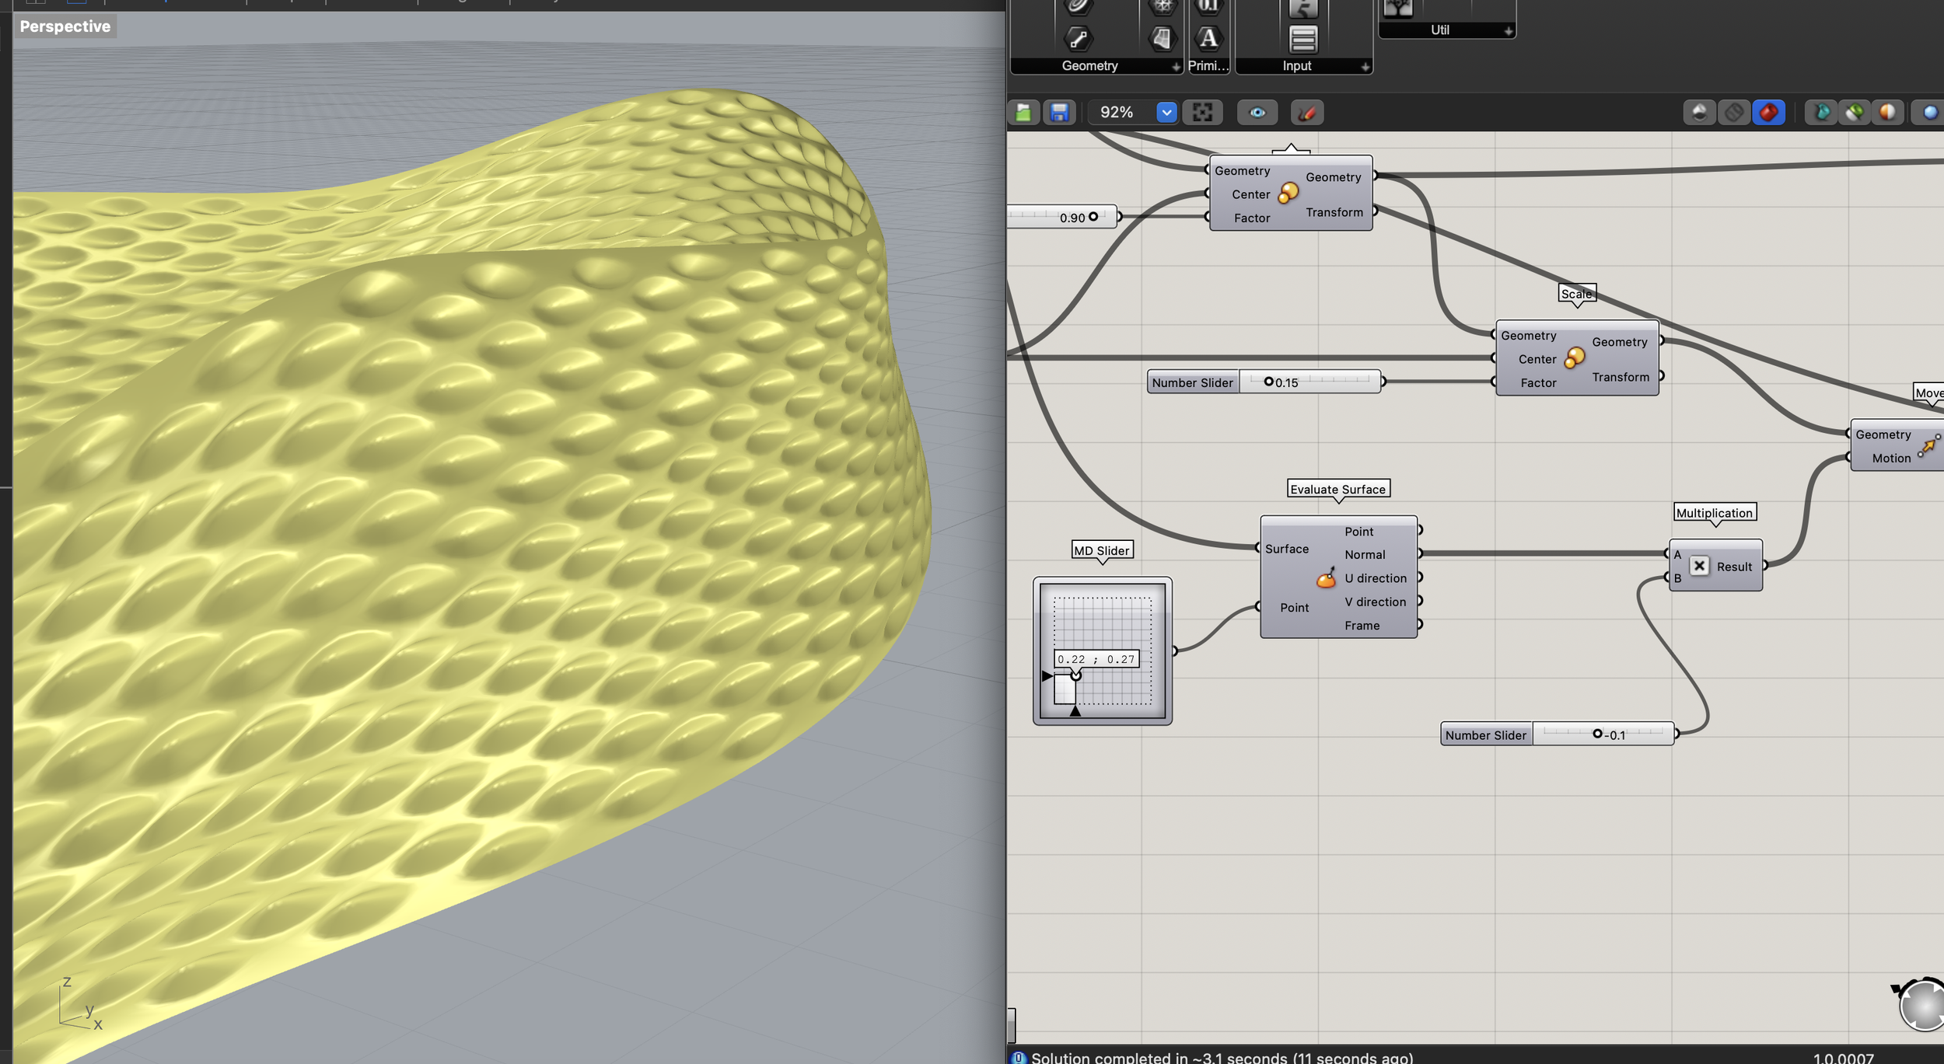Screen dimensions: 1944x1064
Task: Click the Zoom Extents icon
Action: coord(1202,113)
